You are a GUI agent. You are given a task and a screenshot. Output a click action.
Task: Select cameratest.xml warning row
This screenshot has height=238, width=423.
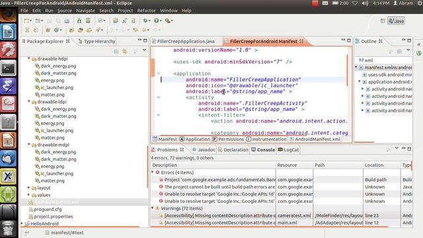click(282, 216)
